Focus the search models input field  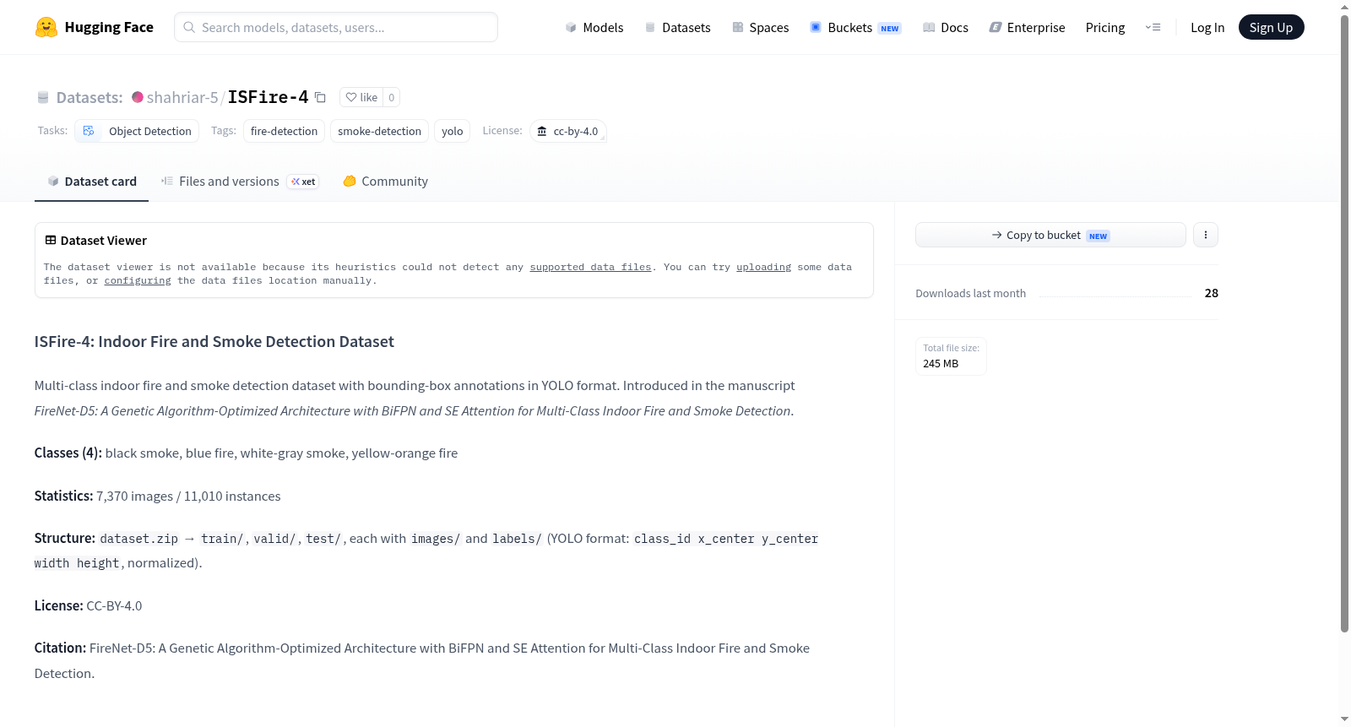coord(336,27)
